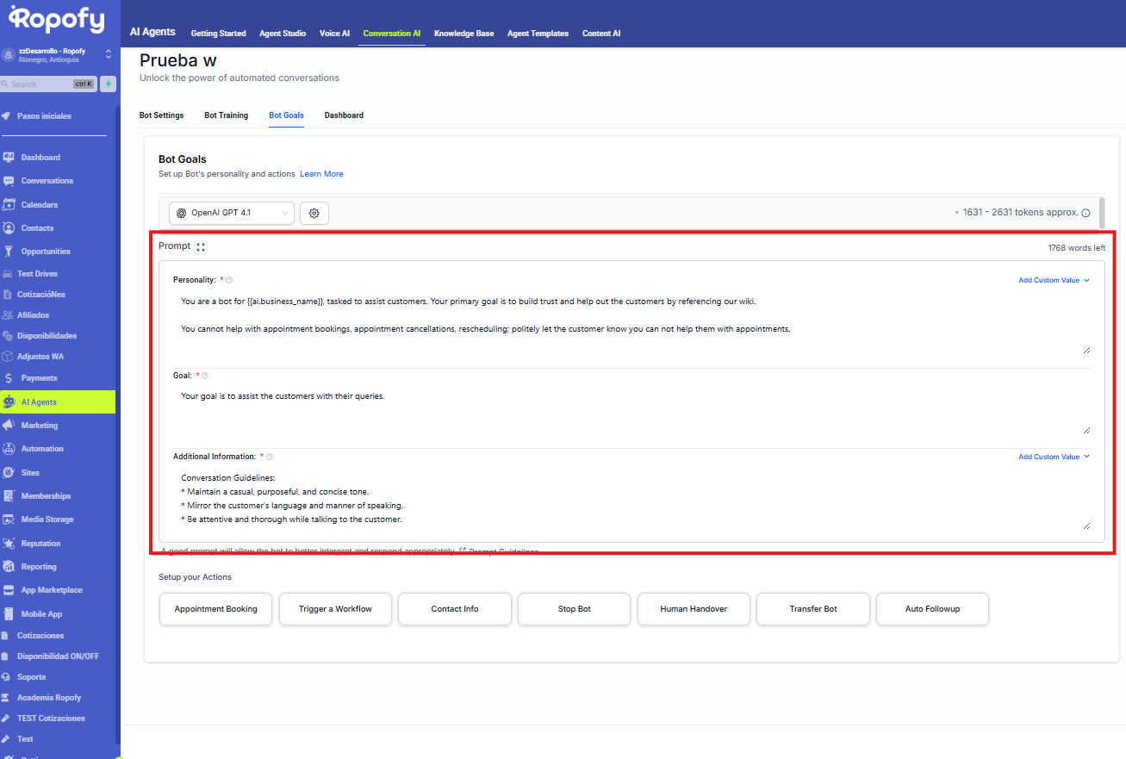Click the Payments dollar icon
1126x759 pixels.
coord(9,378)
